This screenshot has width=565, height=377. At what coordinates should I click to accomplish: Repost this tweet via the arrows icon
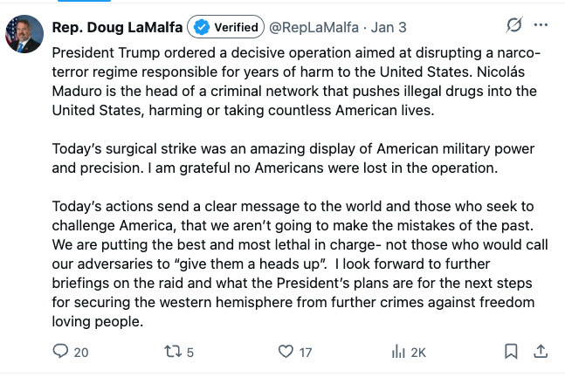172,352
